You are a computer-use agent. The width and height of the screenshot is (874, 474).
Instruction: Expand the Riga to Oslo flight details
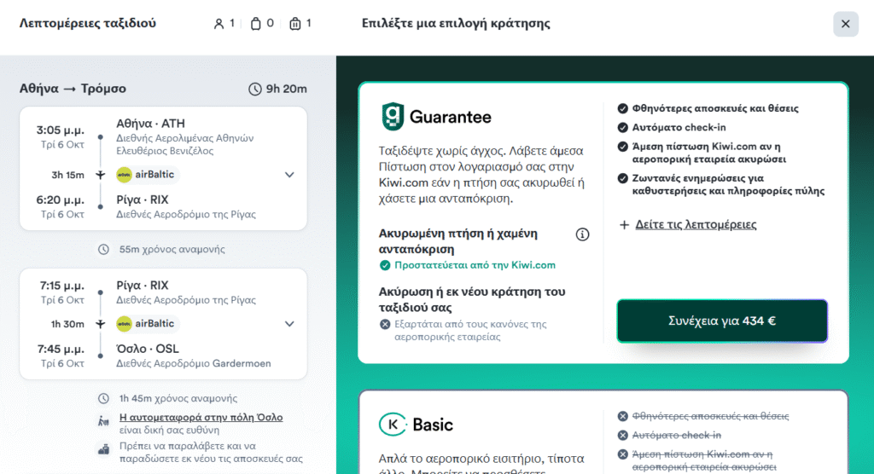(x=289, y=324)
